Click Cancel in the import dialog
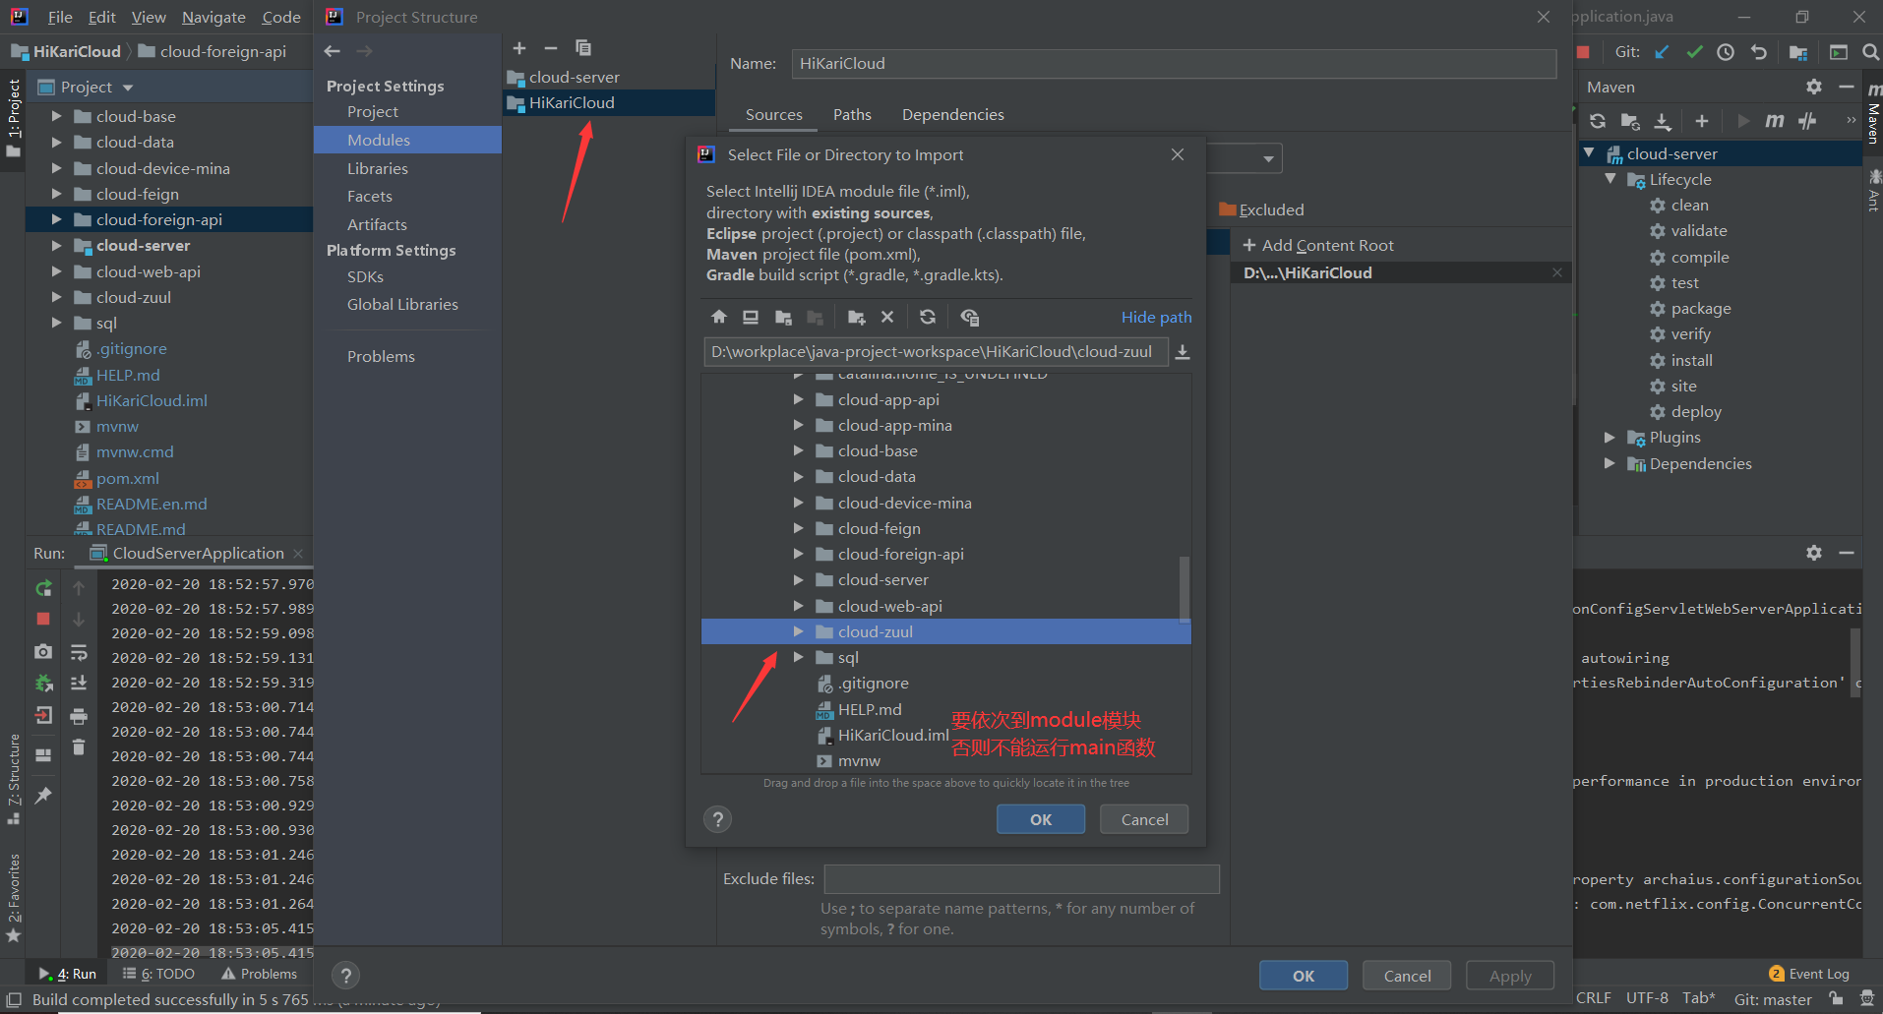The height and width of the screenshot is (1014, 1883). tap(1144, 819)
